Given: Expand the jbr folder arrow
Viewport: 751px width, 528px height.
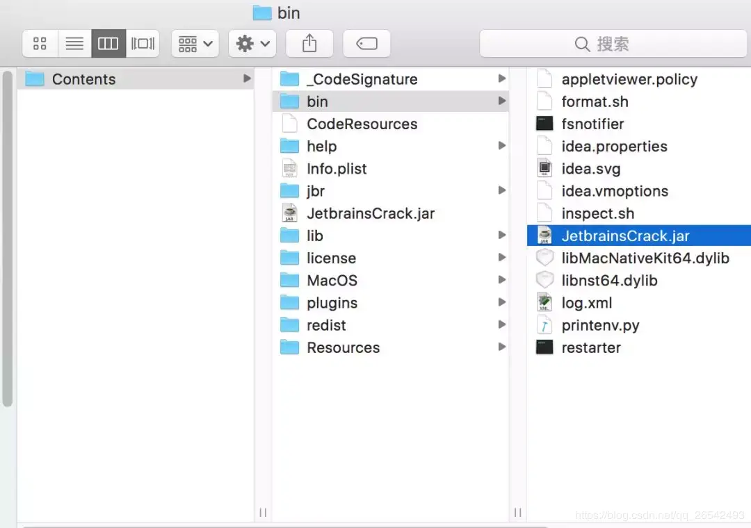Looking at the screenshot, I should click(501, 190).
